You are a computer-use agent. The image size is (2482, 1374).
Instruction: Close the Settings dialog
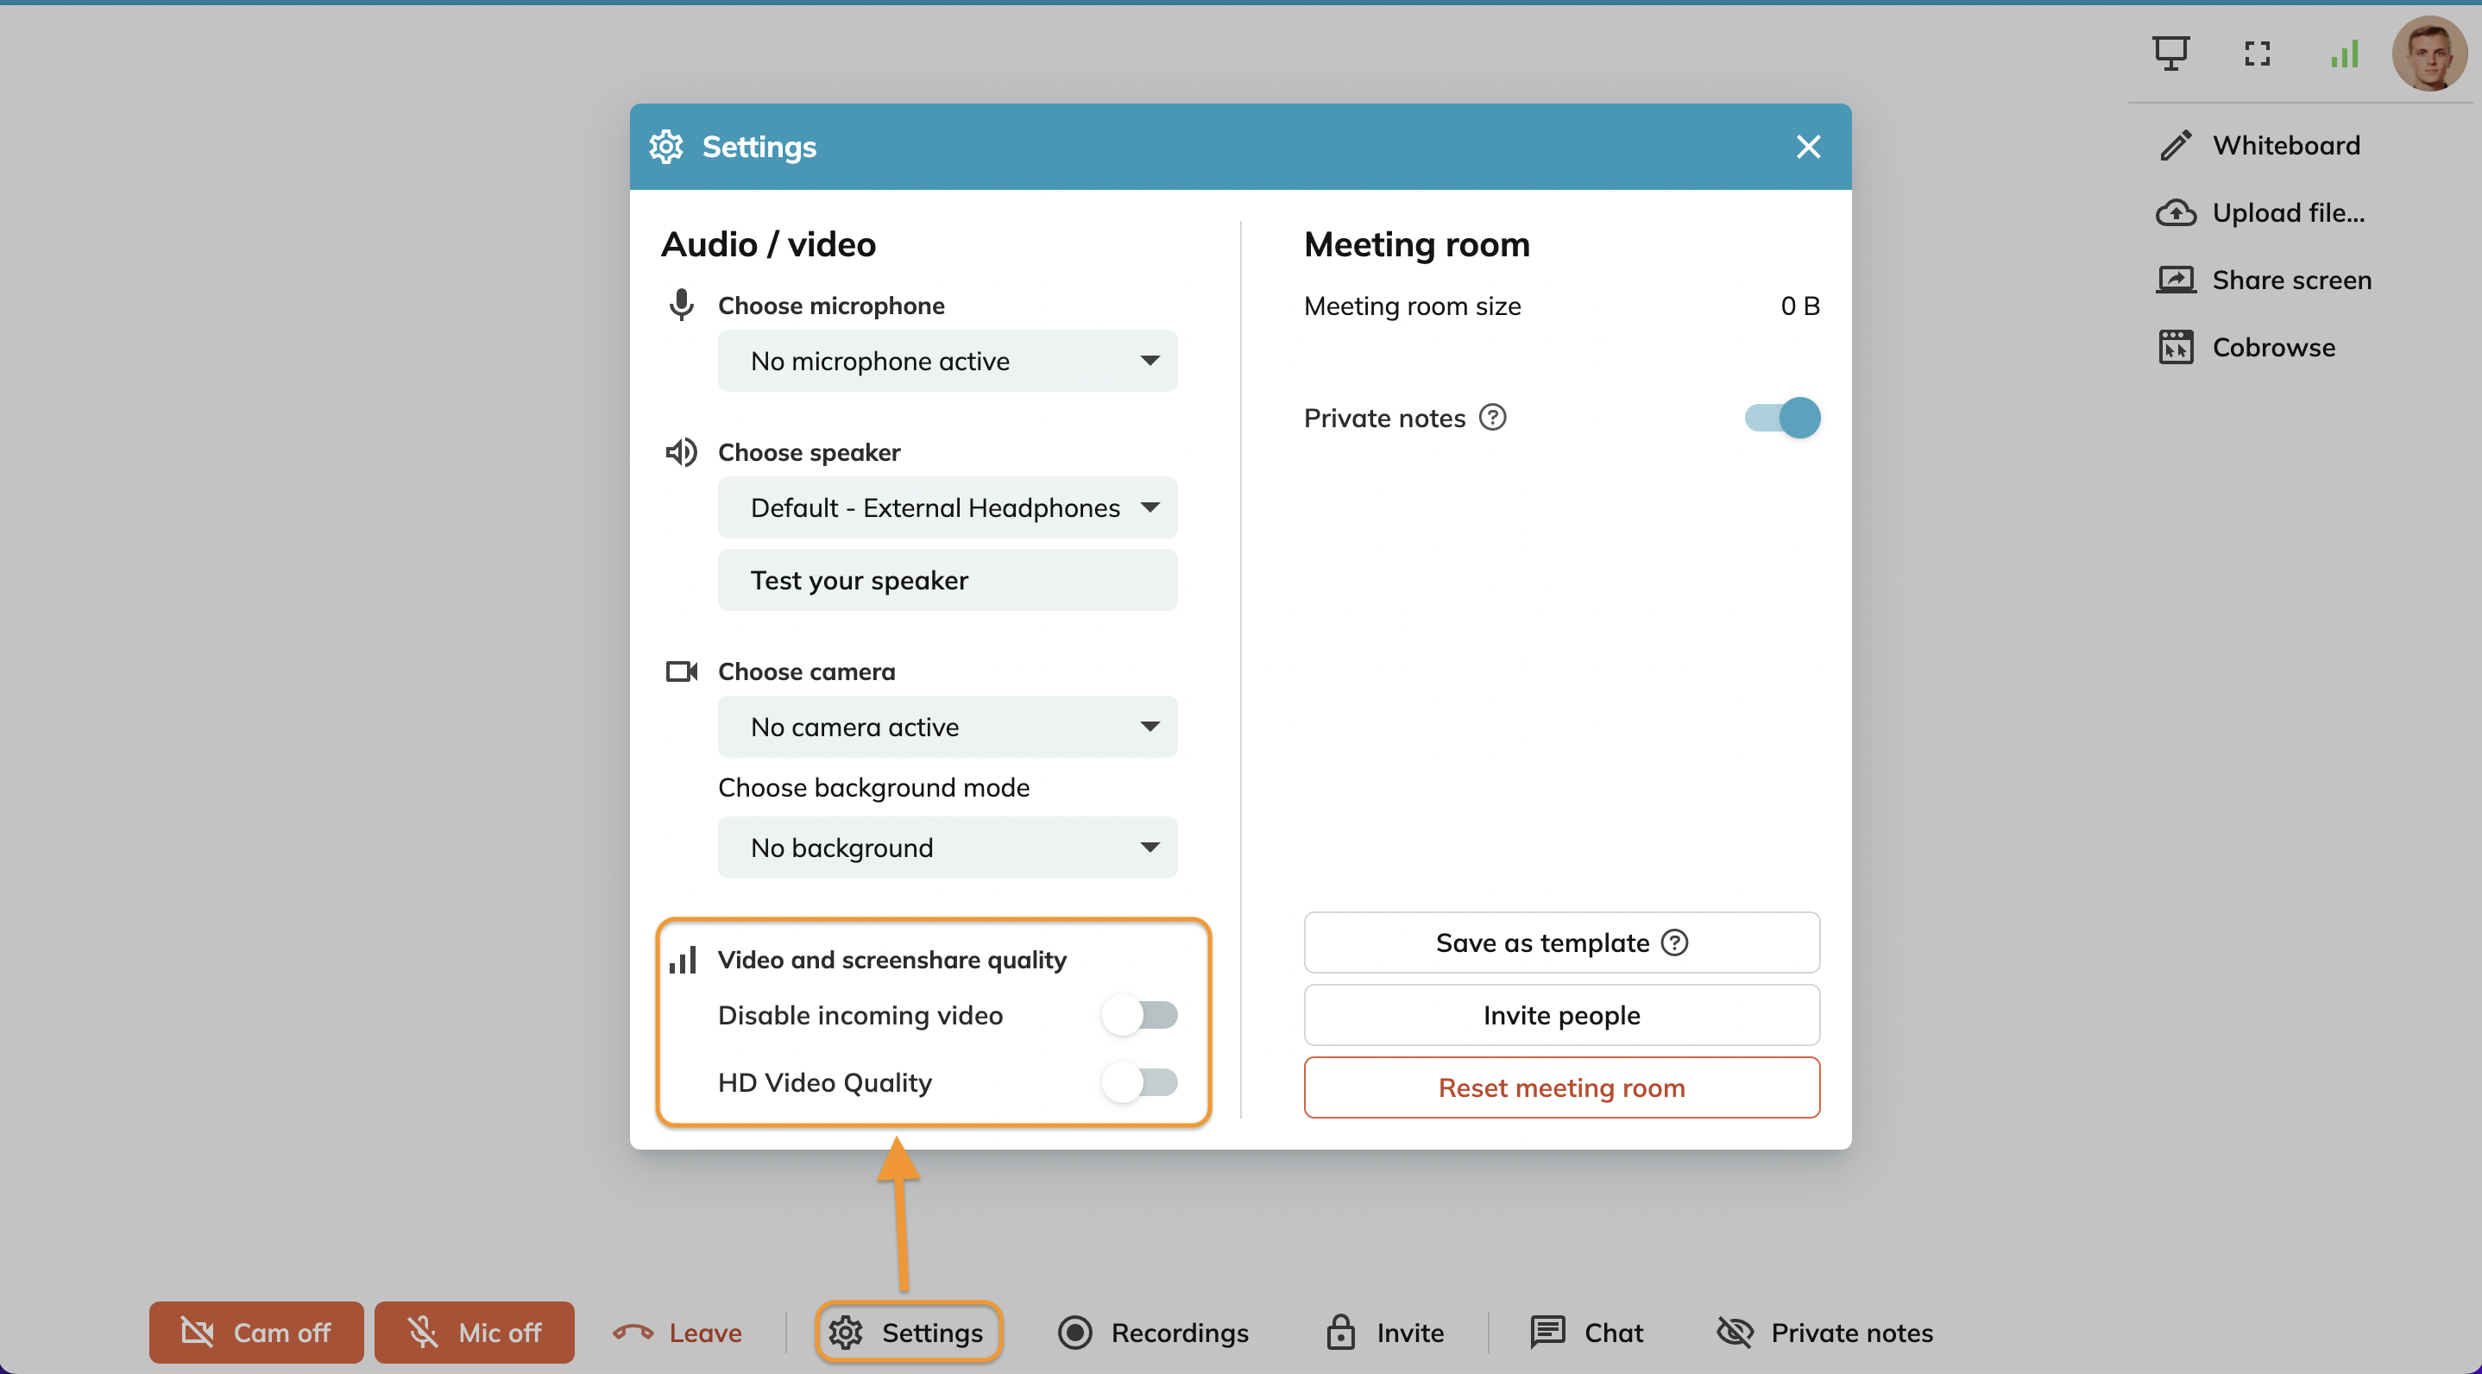[1807, 147]
